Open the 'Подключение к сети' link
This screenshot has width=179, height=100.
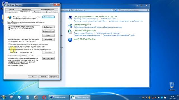coord(109,19)
